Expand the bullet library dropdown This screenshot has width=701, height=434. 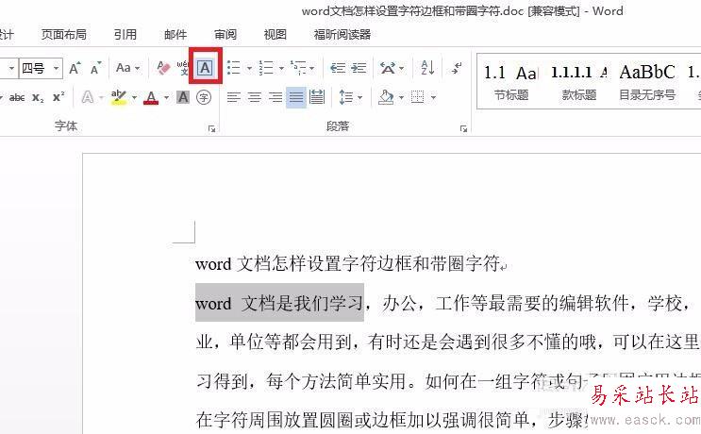[x=249, y=68]
